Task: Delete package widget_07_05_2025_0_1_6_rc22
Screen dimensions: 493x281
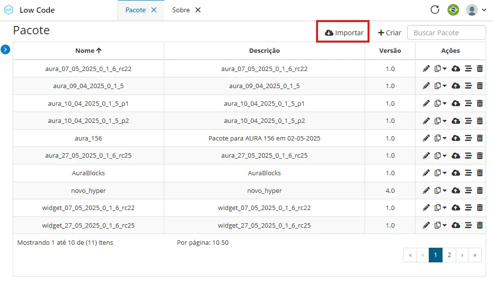Action: click(x=480, y=208)
